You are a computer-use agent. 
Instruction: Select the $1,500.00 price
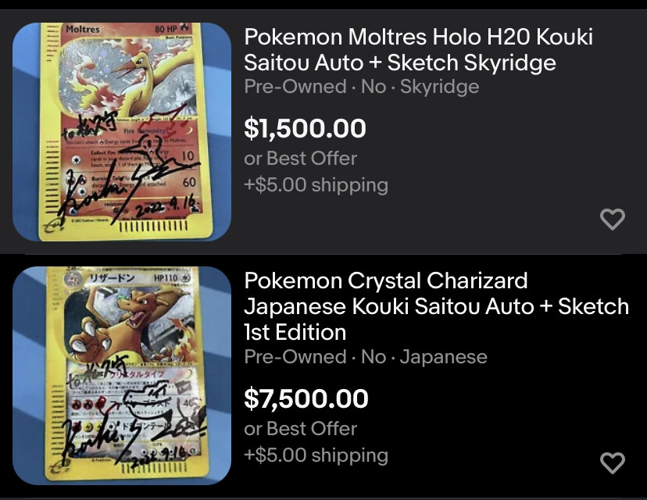305,128
